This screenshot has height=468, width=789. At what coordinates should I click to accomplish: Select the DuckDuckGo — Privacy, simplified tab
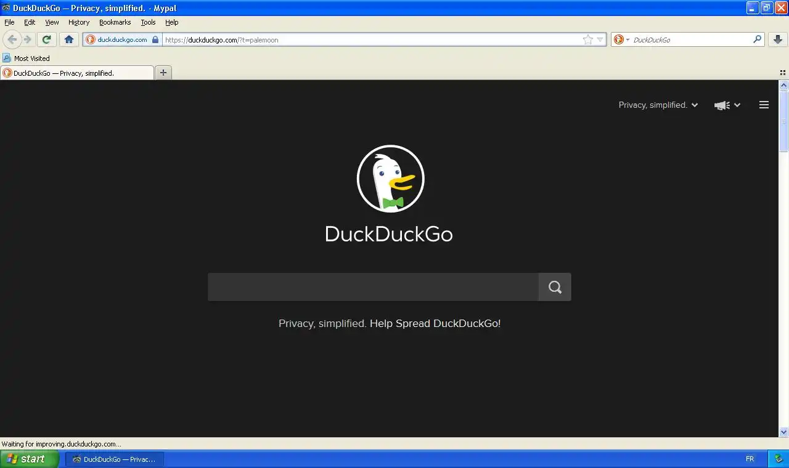tap(77, 73)
